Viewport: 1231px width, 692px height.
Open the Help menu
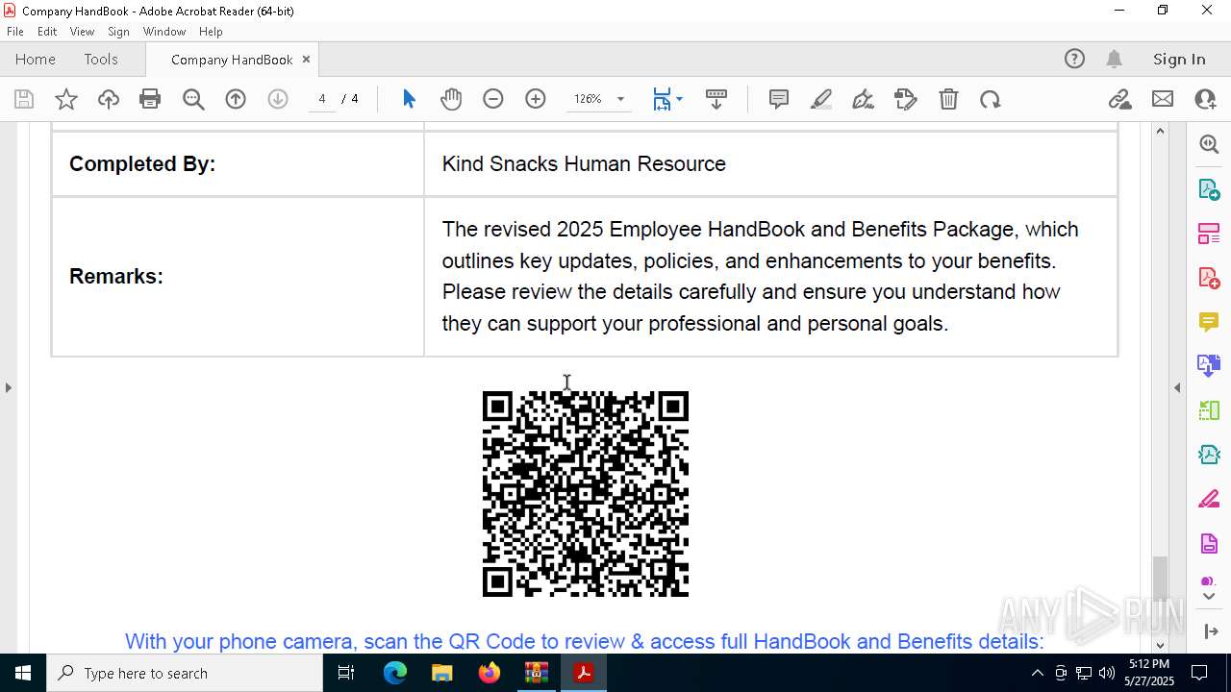[x=211, y=31]
